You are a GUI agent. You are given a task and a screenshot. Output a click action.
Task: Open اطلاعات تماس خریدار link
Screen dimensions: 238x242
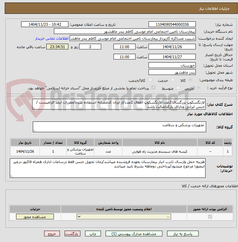click(x=52, y=38)
